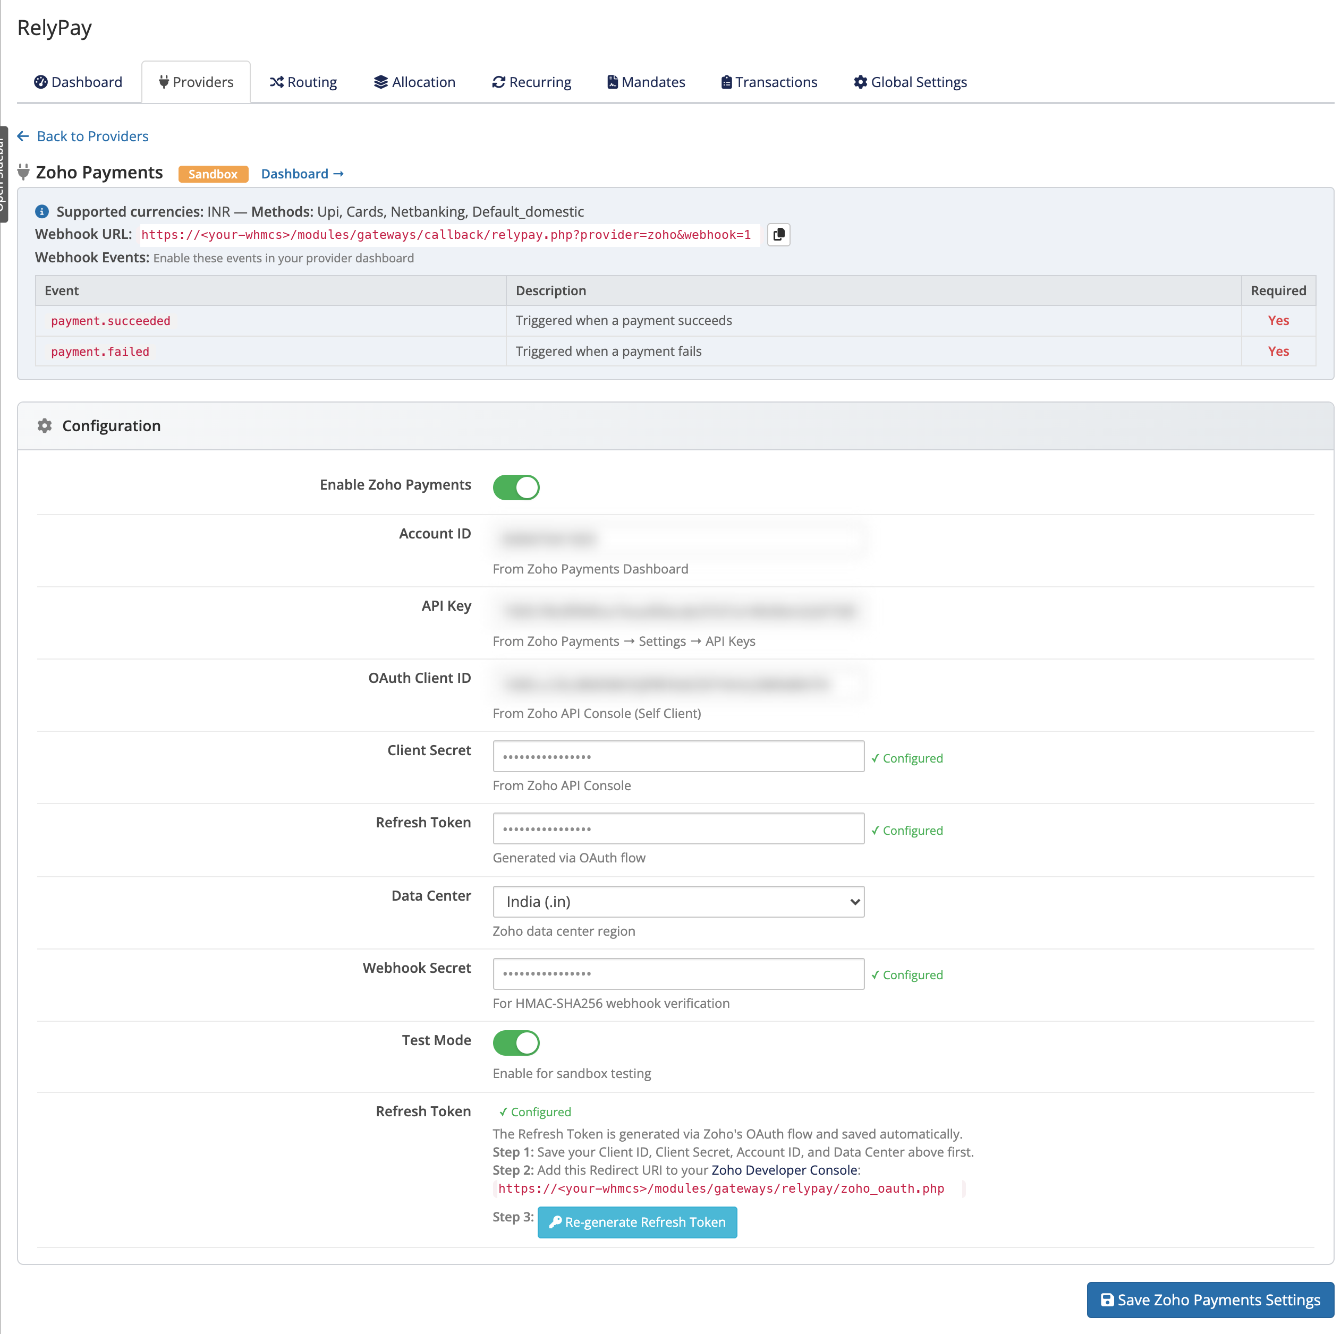Screen dimensions: 1341x1334
Task: Switch to the Providers tab
Action: 196,82
